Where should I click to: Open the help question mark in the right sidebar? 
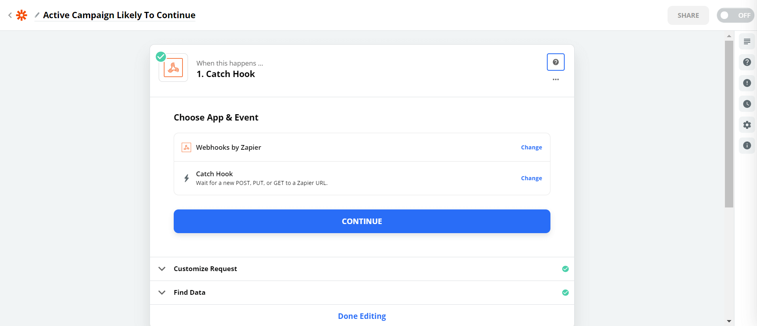(747, 62)
